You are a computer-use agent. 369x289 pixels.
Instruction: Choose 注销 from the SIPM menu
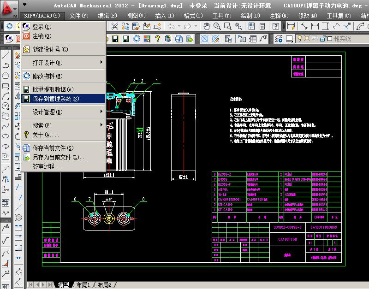63,36
